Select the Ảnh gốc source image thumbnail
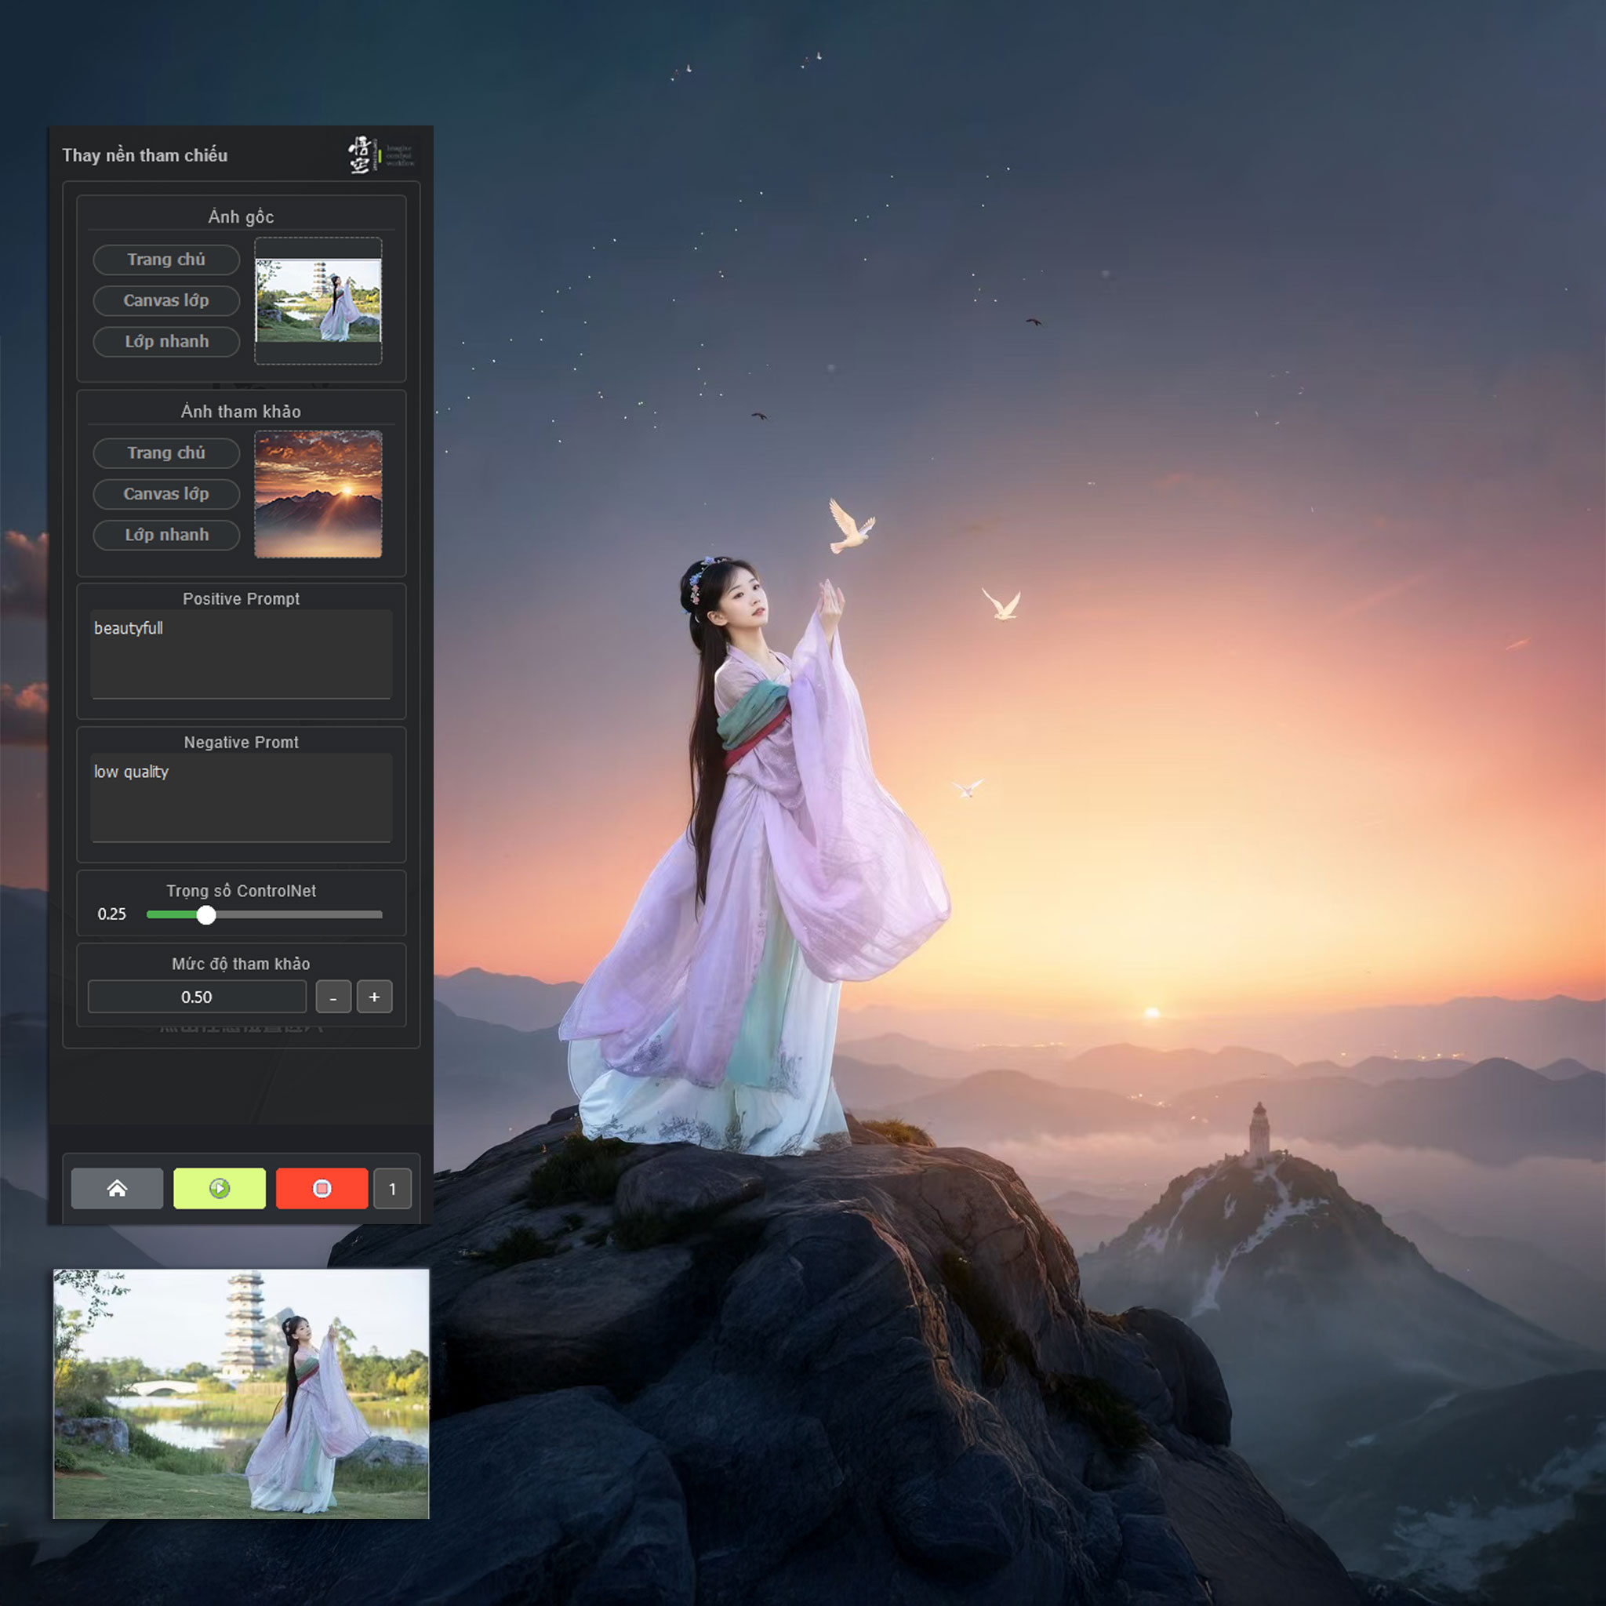 [x=318, y=301]
